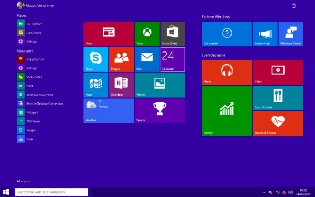Open the Money chart tile

(227, 111)
